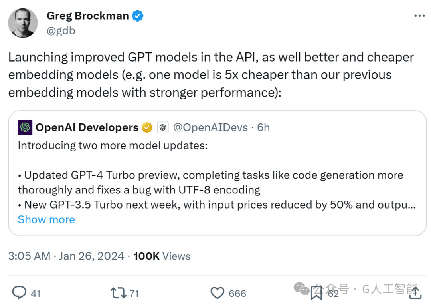Open the share upload icon
Image resolution: width=431 pixels, height=306 pixels.
(x=415, y=292)
